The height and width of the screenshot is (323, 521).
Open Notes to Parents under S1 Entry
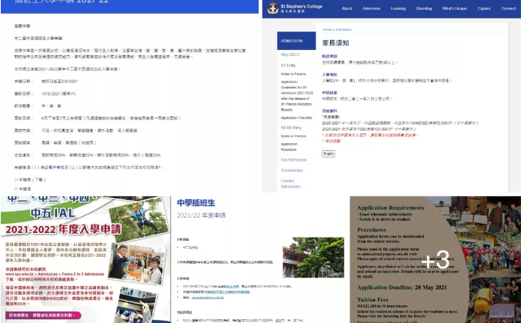(293, 74)
